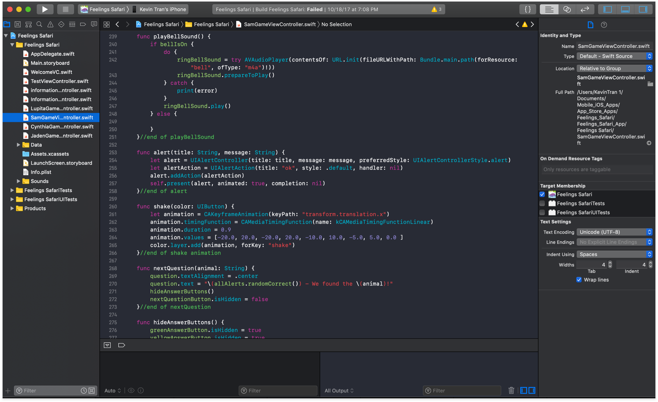This screenshot has width=658, height=402.
Task: Toggle the Wrap lines checkbox
Action: coord(578,279)
